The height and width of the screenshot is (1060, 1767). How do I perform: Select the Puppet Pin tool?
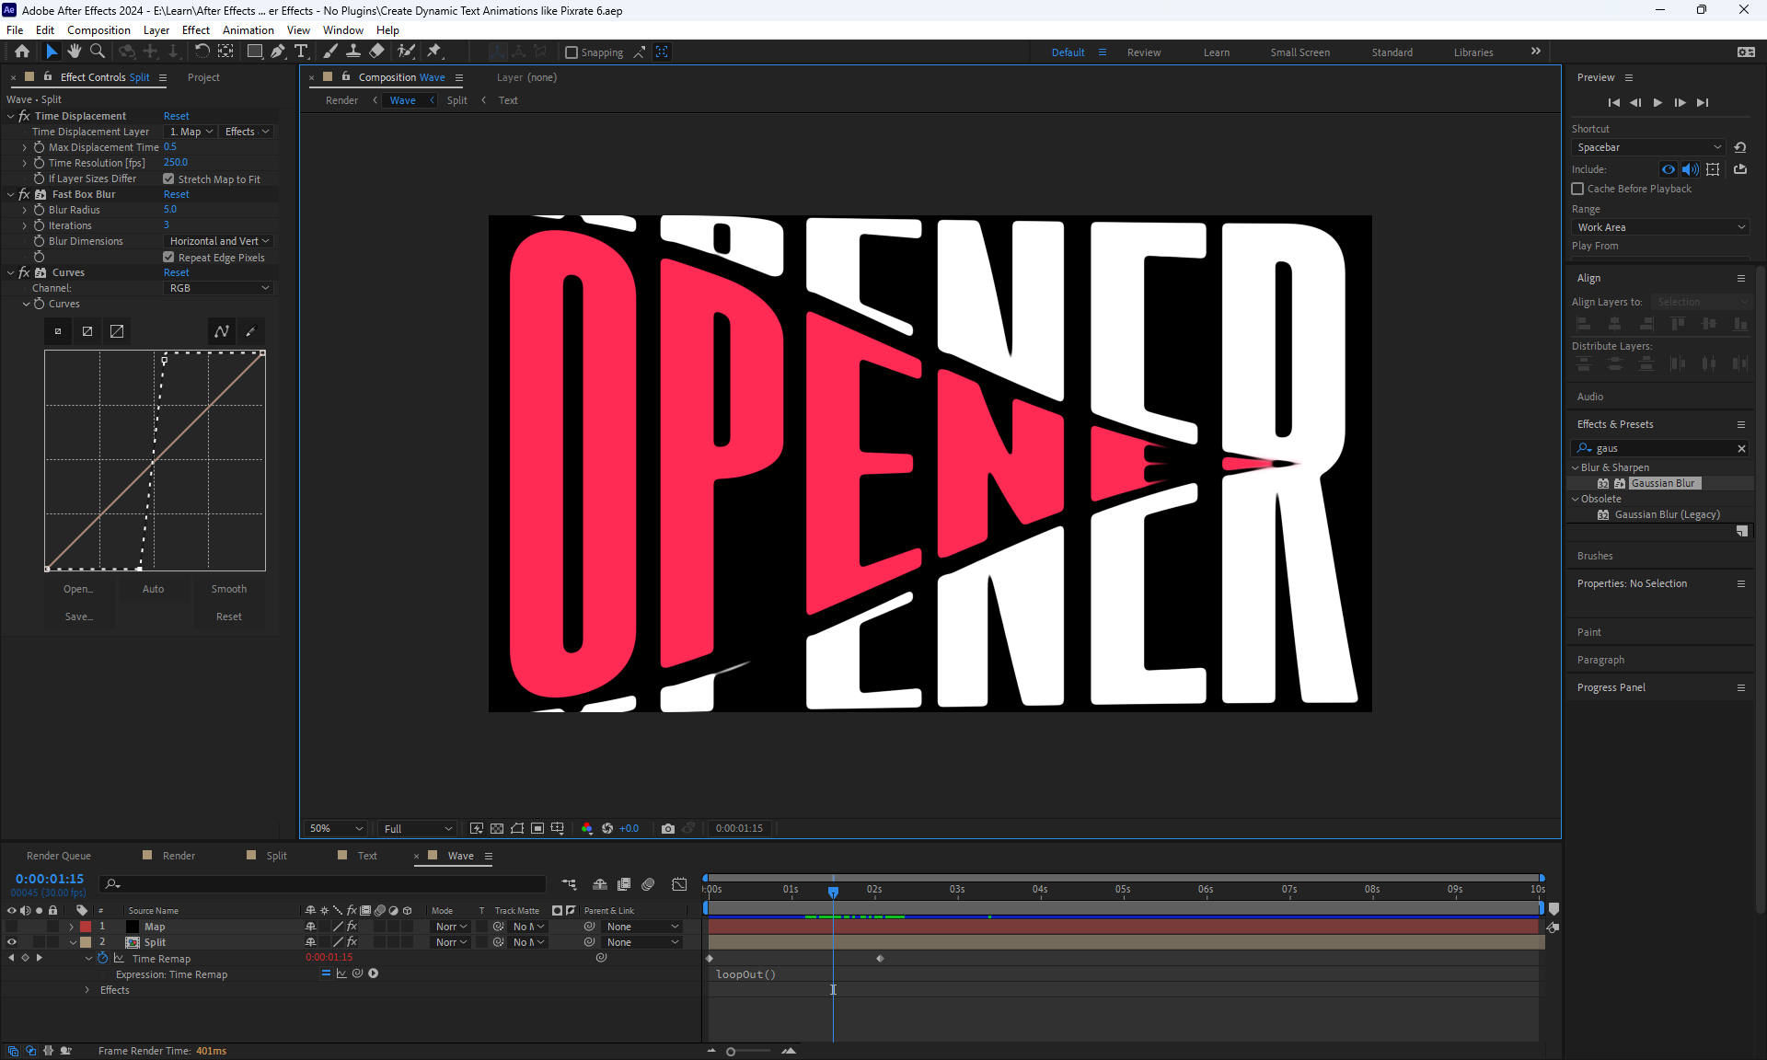coord(434,52)
